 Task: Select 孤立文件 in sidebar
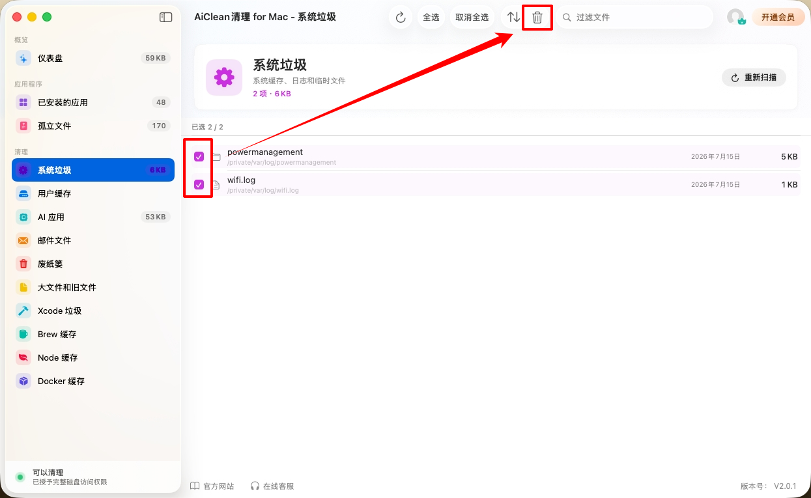(93, 126)
